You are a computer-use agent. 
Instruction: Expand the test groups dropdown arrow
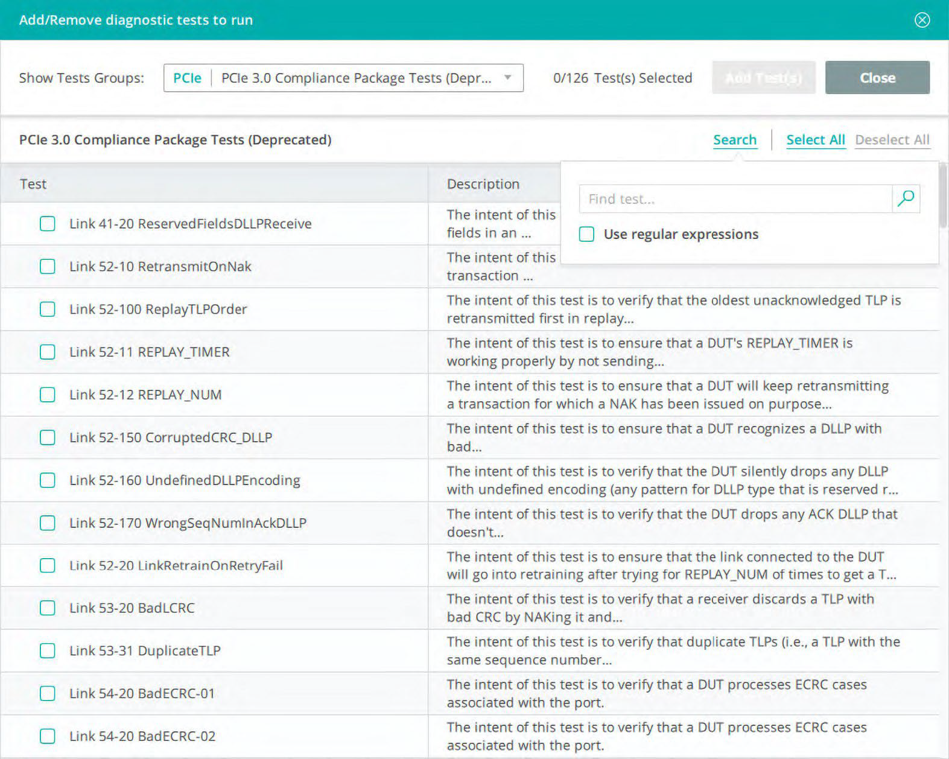(x=508, y=77)
